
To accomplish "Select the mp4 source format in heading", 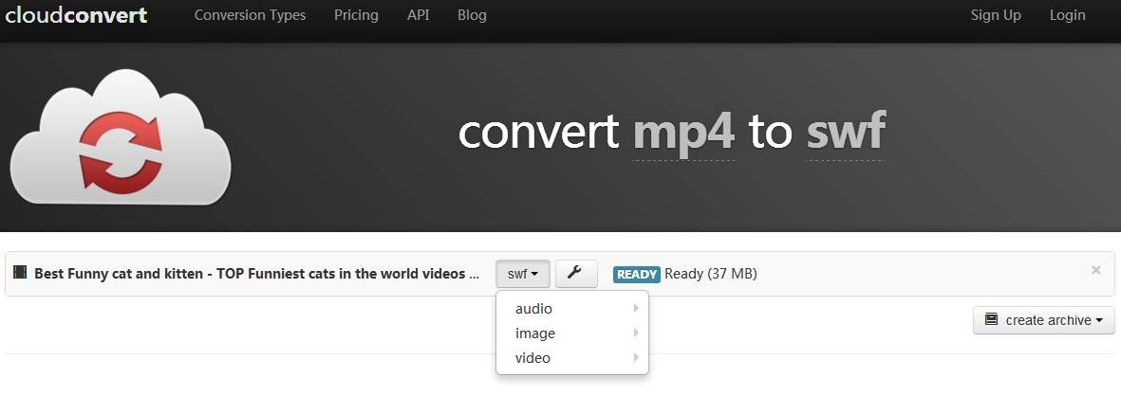I will (x=683, y=134).
